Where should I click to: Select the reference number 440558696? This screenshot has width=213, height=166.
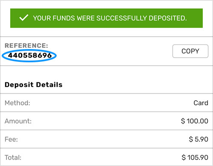(30, 55)
